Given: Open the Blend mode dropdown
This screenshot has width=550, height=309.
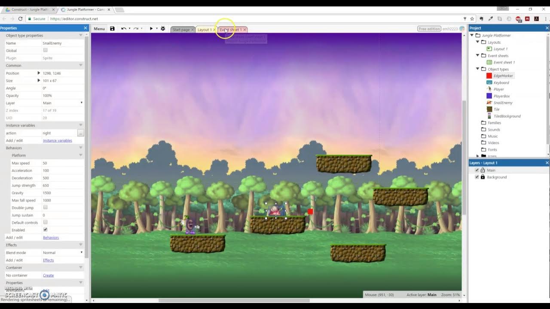Looking at the screenshot, I should [63, 252].
